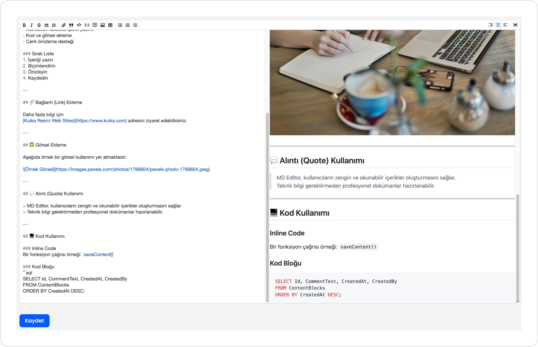Add an ordered numbered list

point(128,25)
